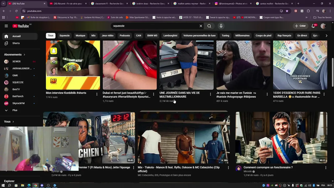Open Accueil in the sidebar
Viewport: 334px width, 188px height.
coord(20,36)
